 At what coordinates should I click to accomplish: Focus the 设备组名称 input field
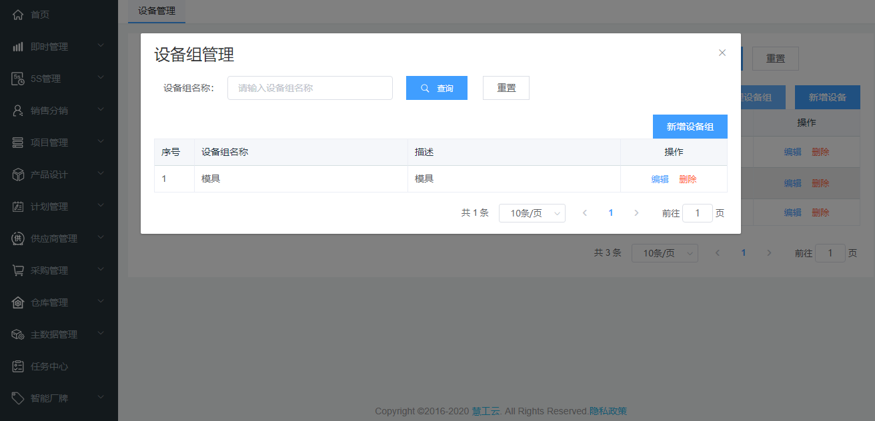coord(309,88)
